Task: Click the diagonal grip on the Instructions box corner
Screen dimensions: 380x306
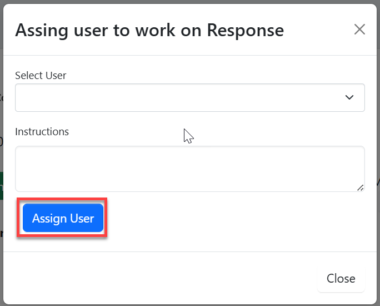Action: tap(360, 187)
